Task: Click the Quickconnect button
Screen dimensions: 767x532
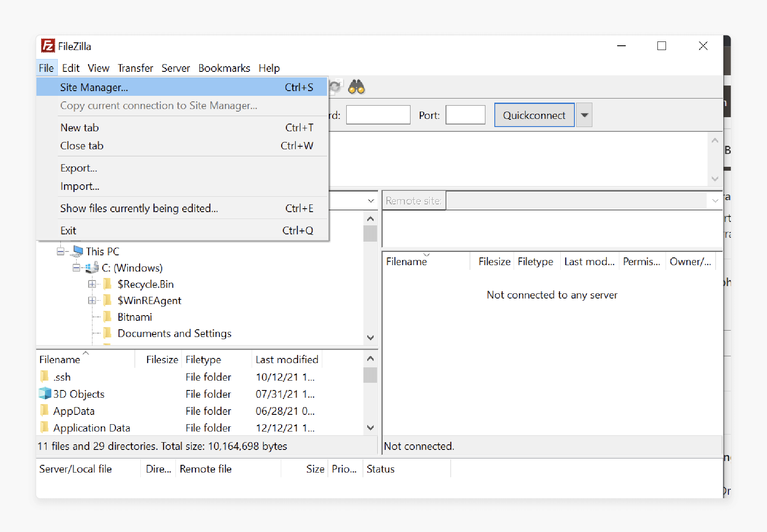Action: coord(534,115)
